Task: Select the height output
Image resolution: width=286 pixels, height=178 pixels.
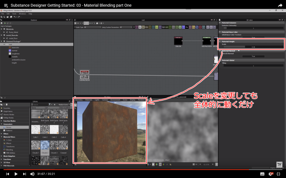Action: 14,63
